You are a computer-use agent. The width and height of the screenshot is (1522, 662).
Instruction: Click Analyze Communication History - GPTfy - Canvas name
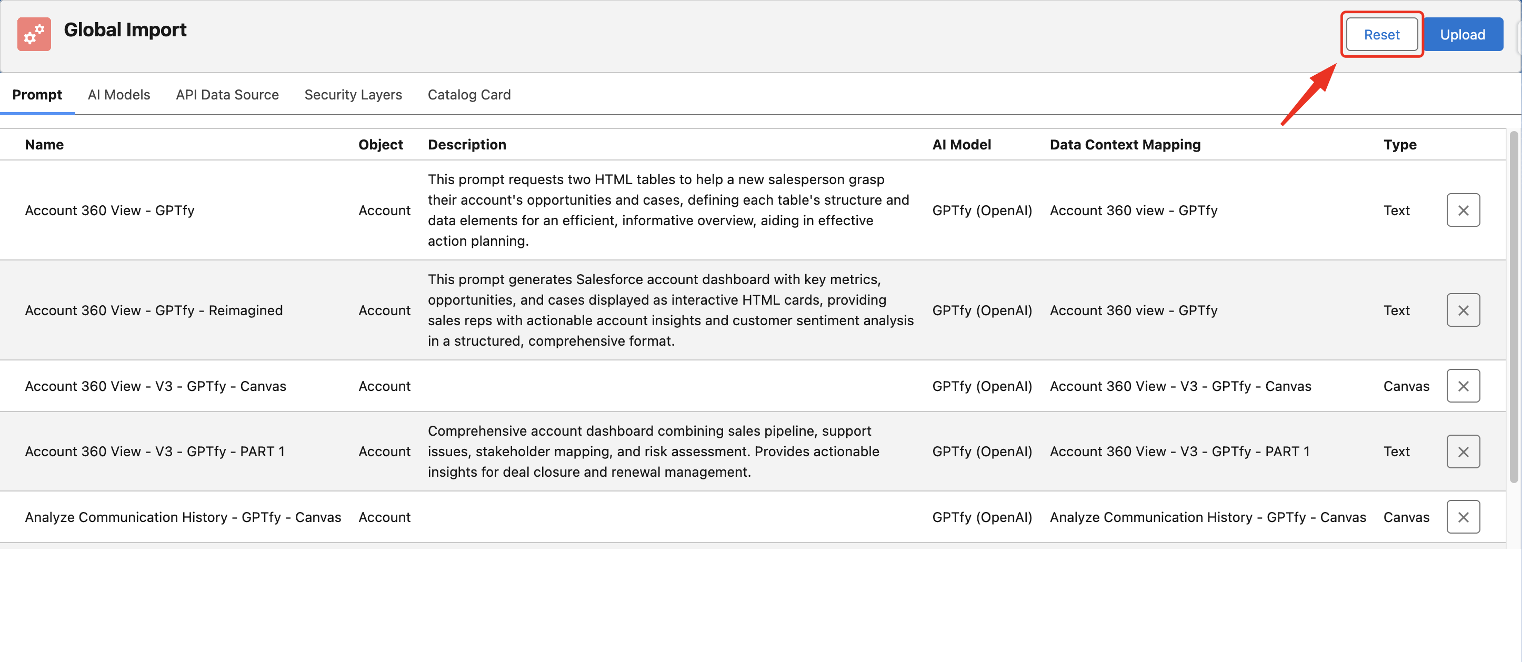pyautogui.click(x=183, y=517)
